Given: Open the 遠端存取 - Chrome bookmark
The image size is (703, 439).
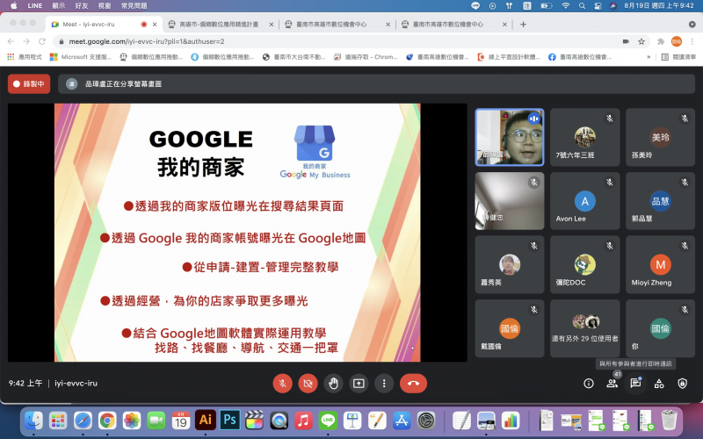Looking at the screenshot, I should [366, 57].
